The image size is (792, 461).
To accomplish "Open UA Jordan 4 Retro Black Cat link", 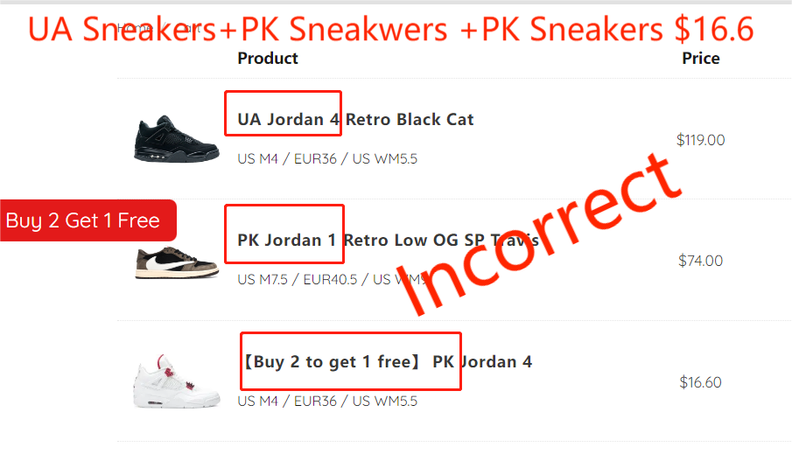I will click(x=355, y=120).
